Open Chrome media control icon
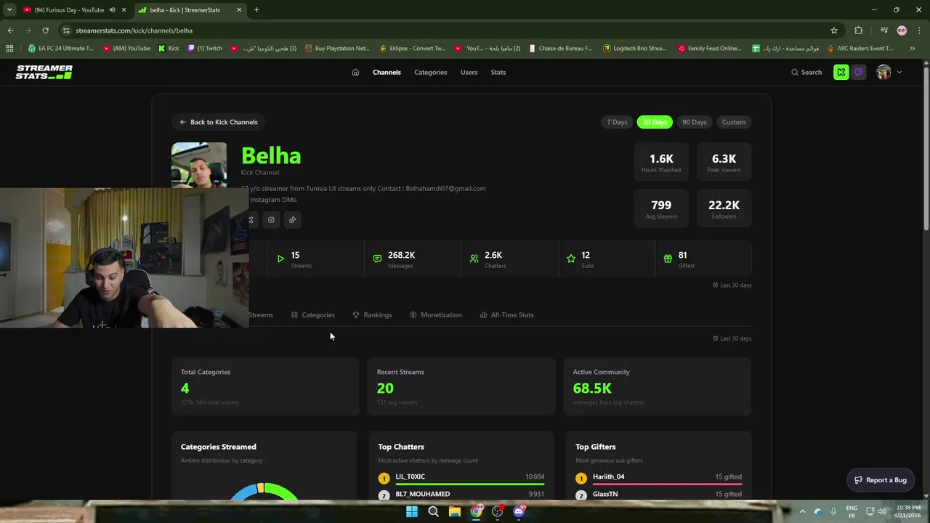This screenshot has height=523, width=930. 884,31
